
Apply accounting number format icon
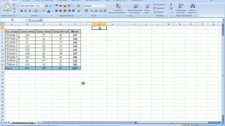click(86, 11)
